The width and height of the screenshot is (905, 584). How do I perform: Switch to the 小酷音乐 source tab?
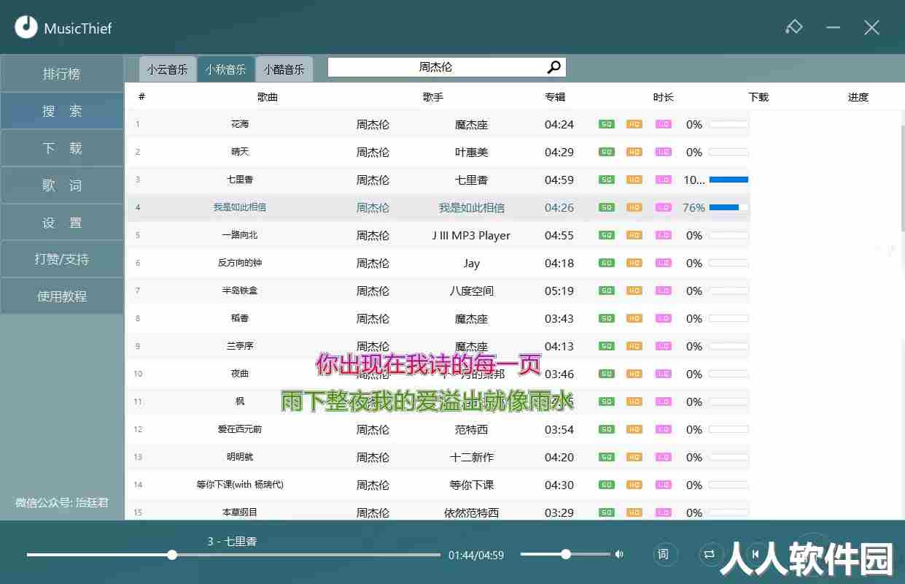tap(284, 69)
